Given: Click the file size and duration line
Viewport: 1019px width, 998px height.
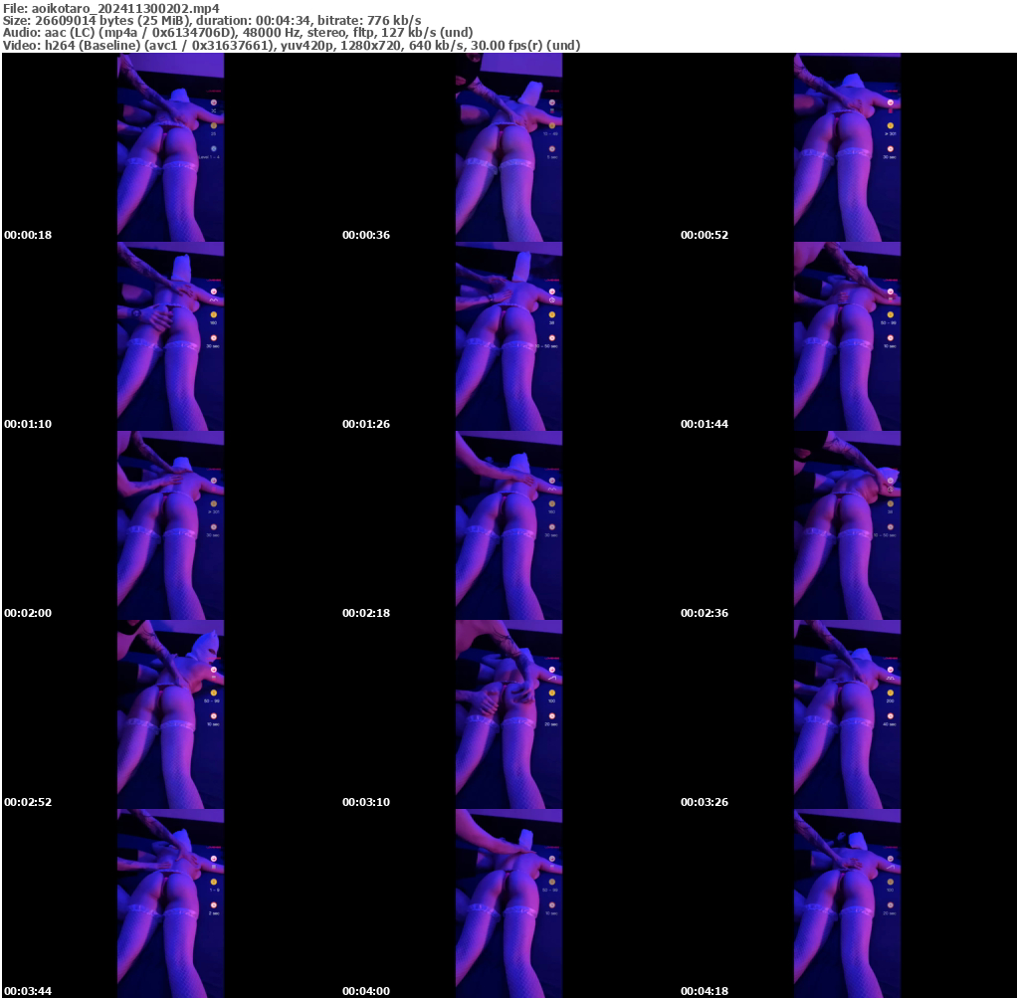Looking at the screenshot, I should tap(212, 20).
